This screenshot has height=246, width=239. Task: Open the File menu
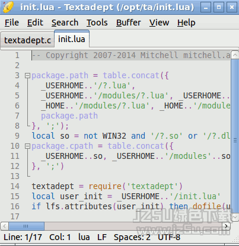pyautogui.click(x=12, y=23)
